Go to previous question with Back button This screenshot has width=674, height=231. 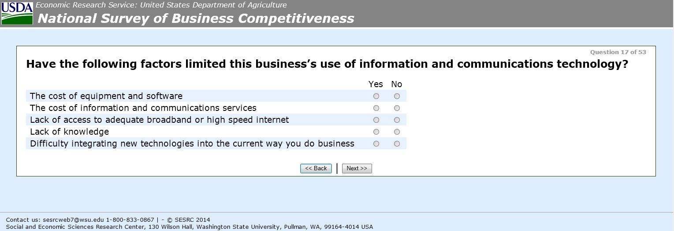pos(316,169)
